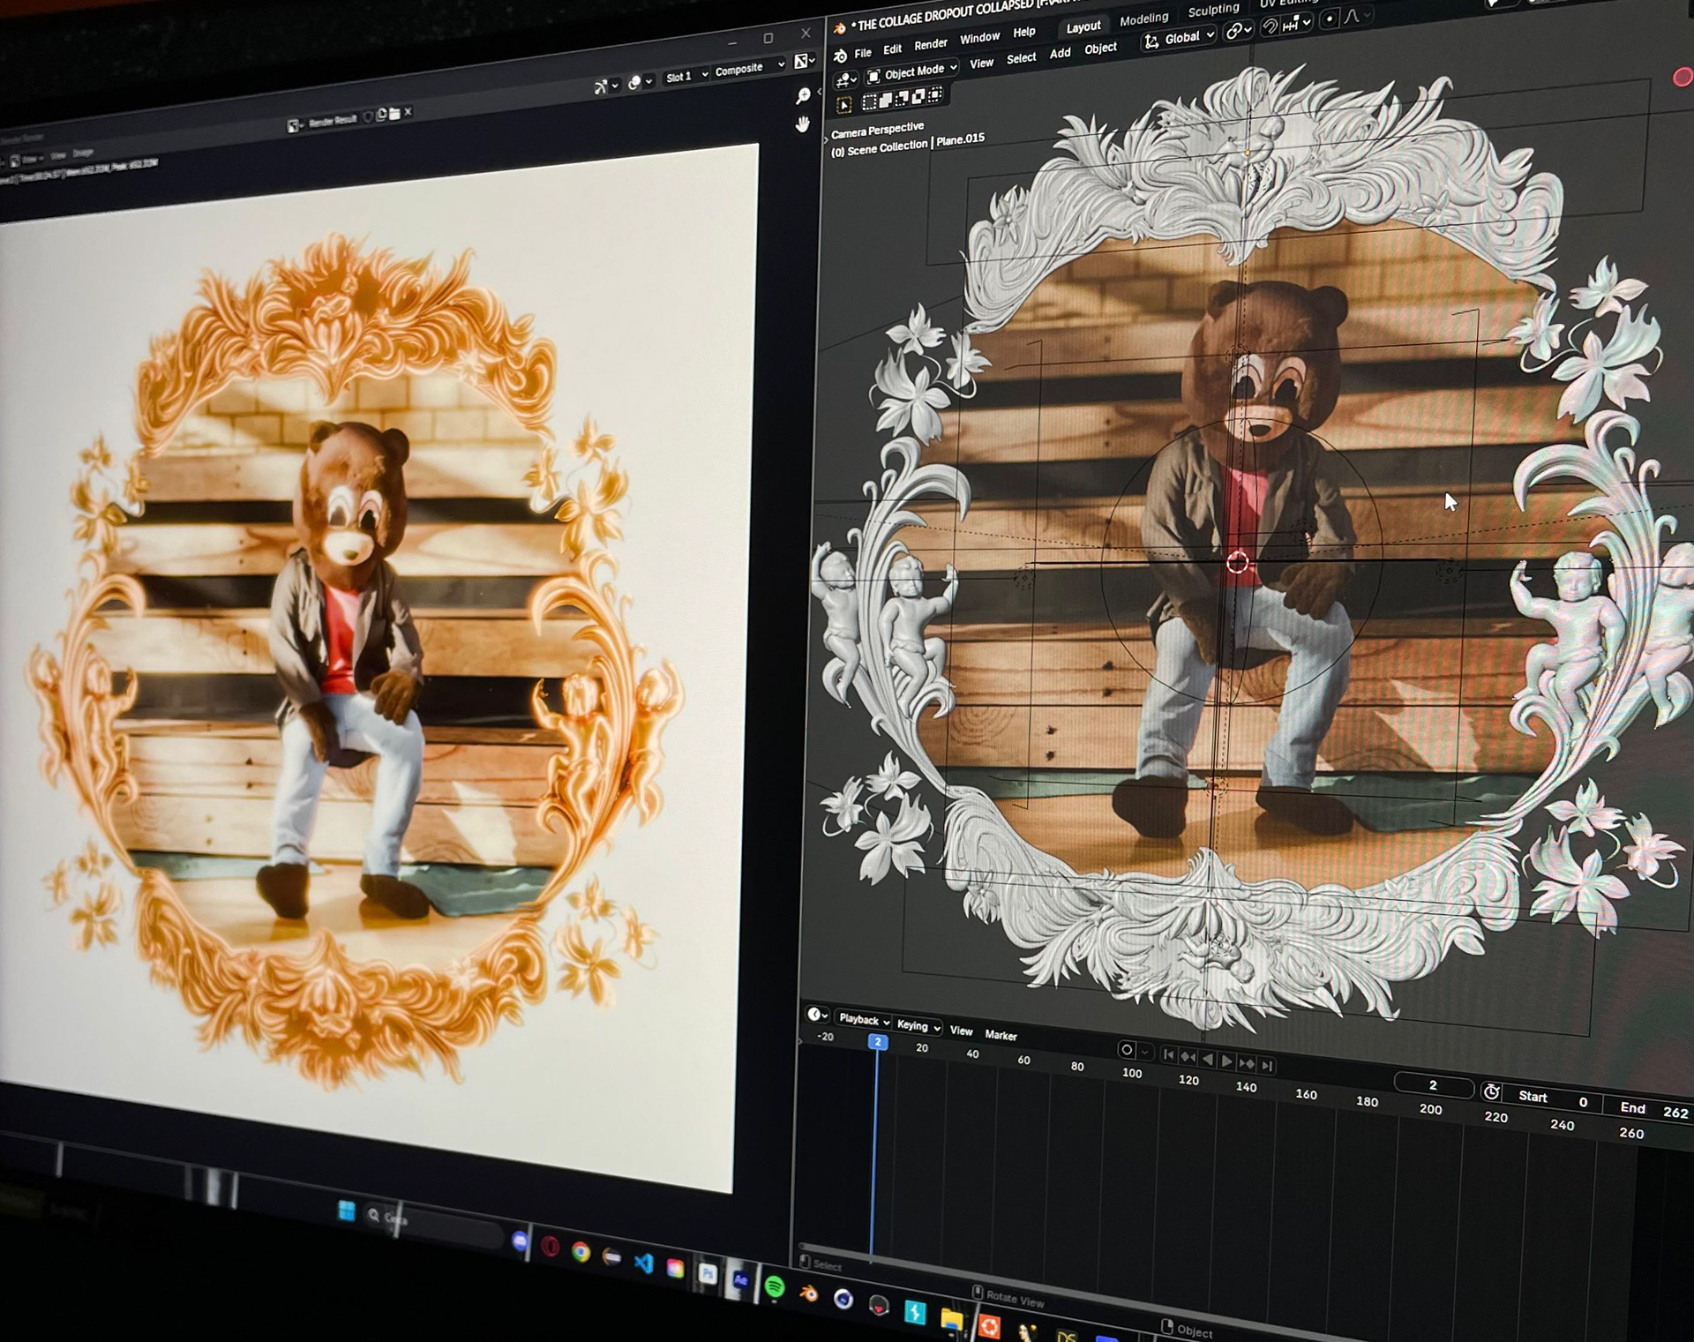The height and width of the screenshot is (1342, 1694).
Task: Open the Blender logo app menu
Action: [x=840, y=56]
